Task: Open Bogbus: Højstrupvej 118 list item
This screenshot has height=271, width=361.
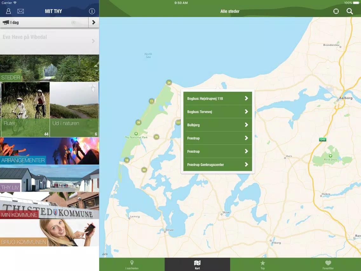Action: tap(218, 98)
